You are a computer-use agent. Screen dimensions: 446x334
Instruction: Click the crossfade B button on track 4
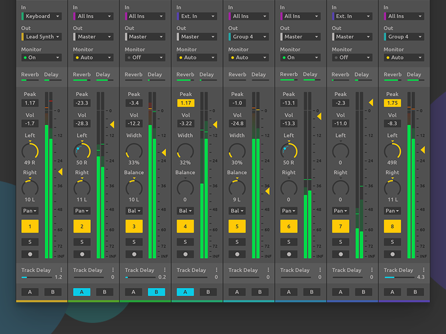pyautogui.click(x=208, y=292)
